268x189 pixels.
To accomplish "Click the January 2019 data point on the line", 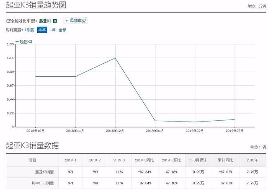I will coord(155,121).
